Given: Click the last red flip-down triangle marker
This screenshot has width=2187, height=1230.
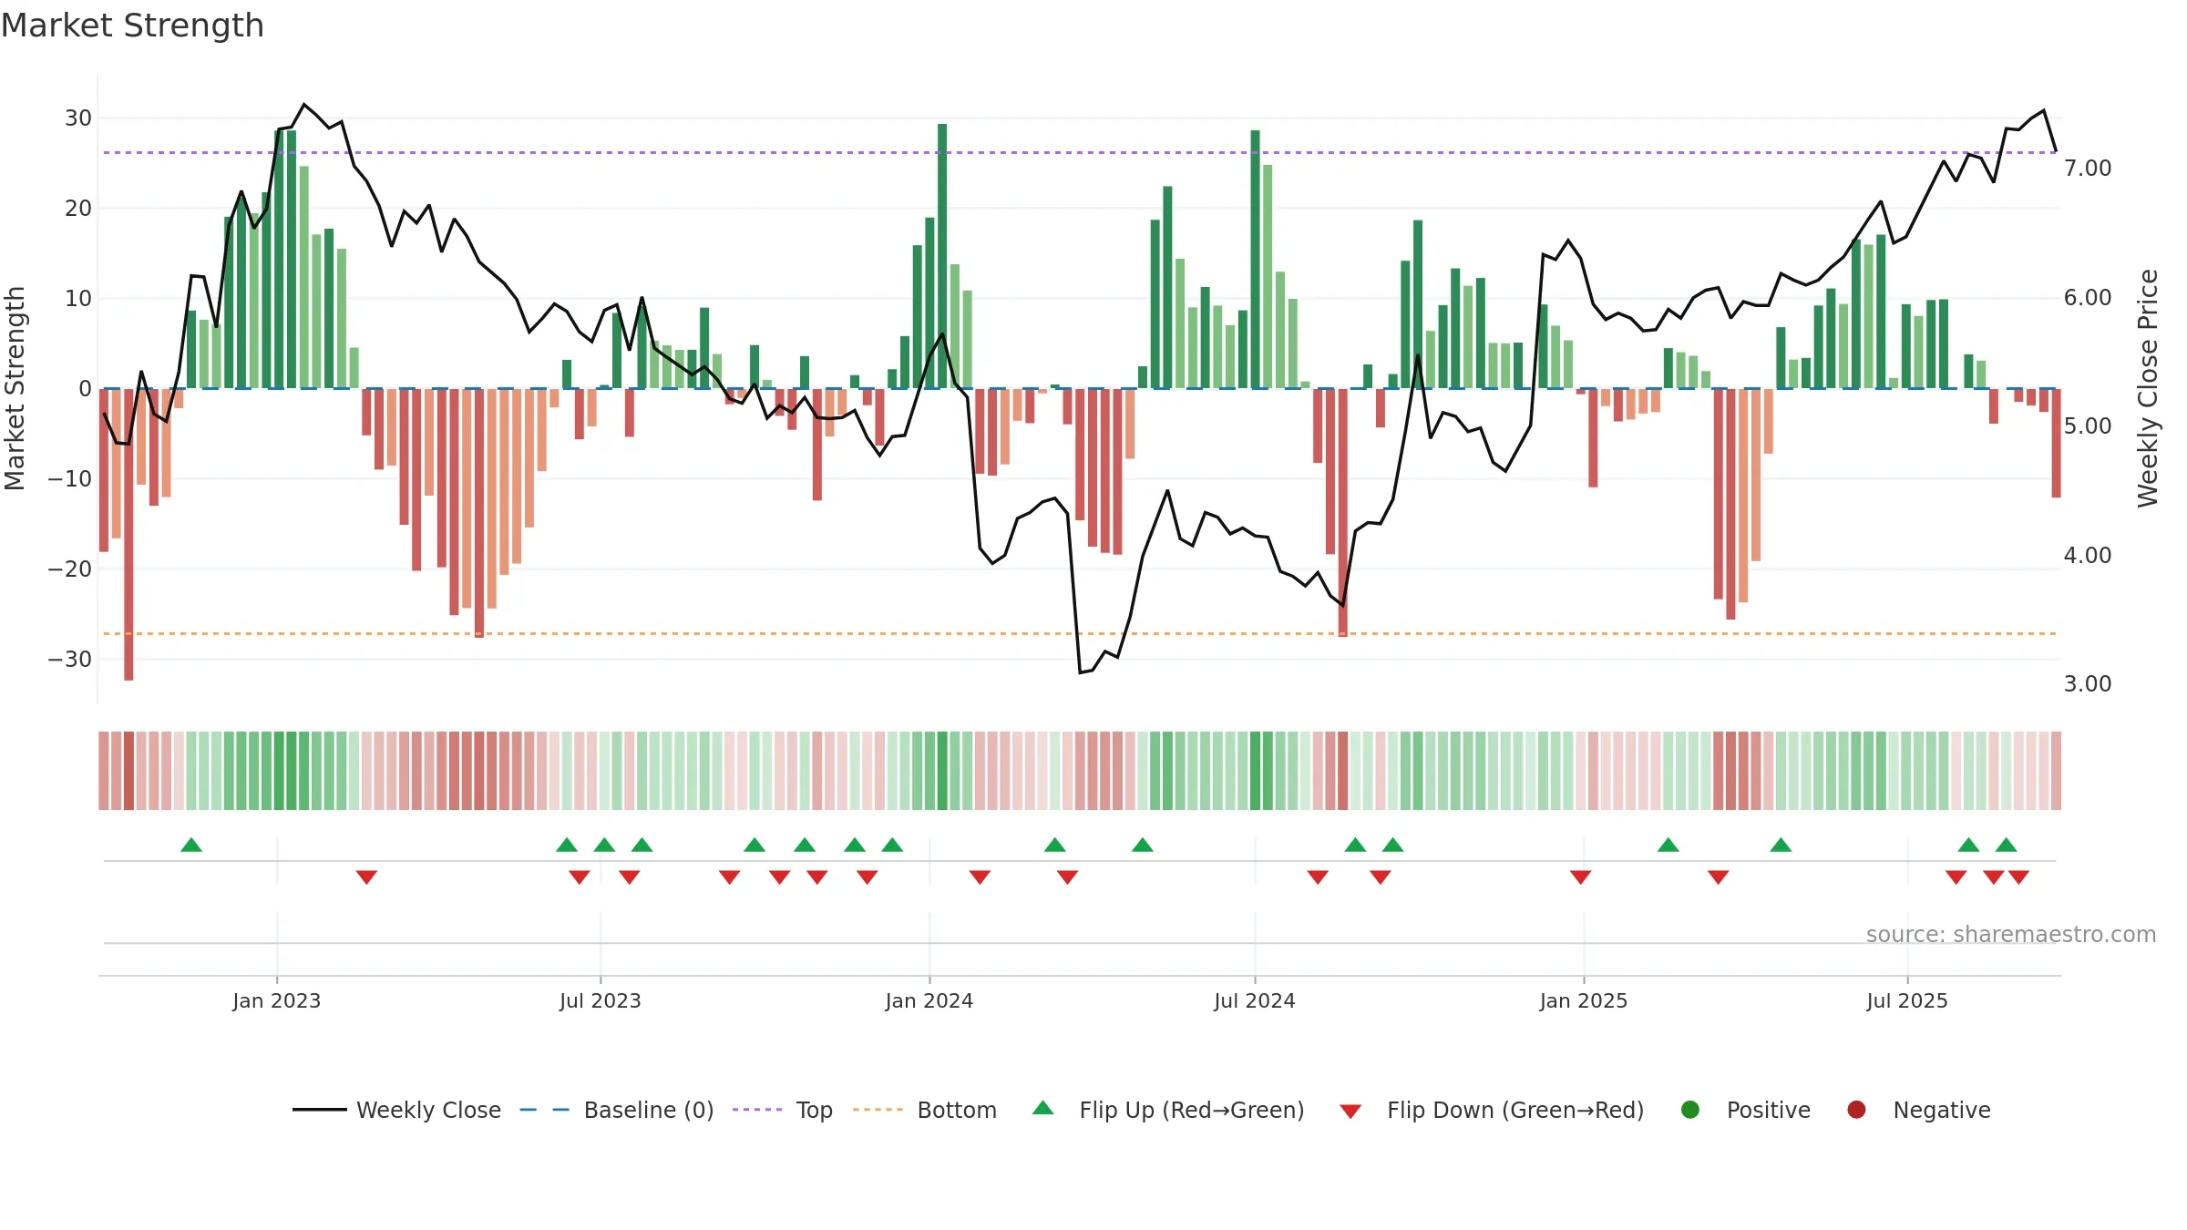Looking at the screenshot, I should point(2018,877).
